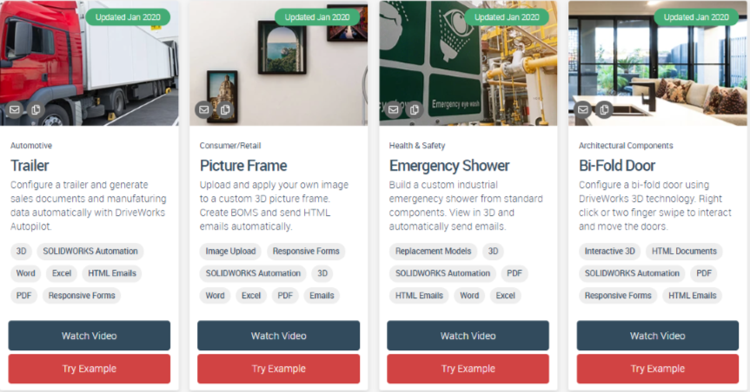Click the email icon on the Picture Frame card
Screen dimensions: 750x392
[x=204, y=110]
